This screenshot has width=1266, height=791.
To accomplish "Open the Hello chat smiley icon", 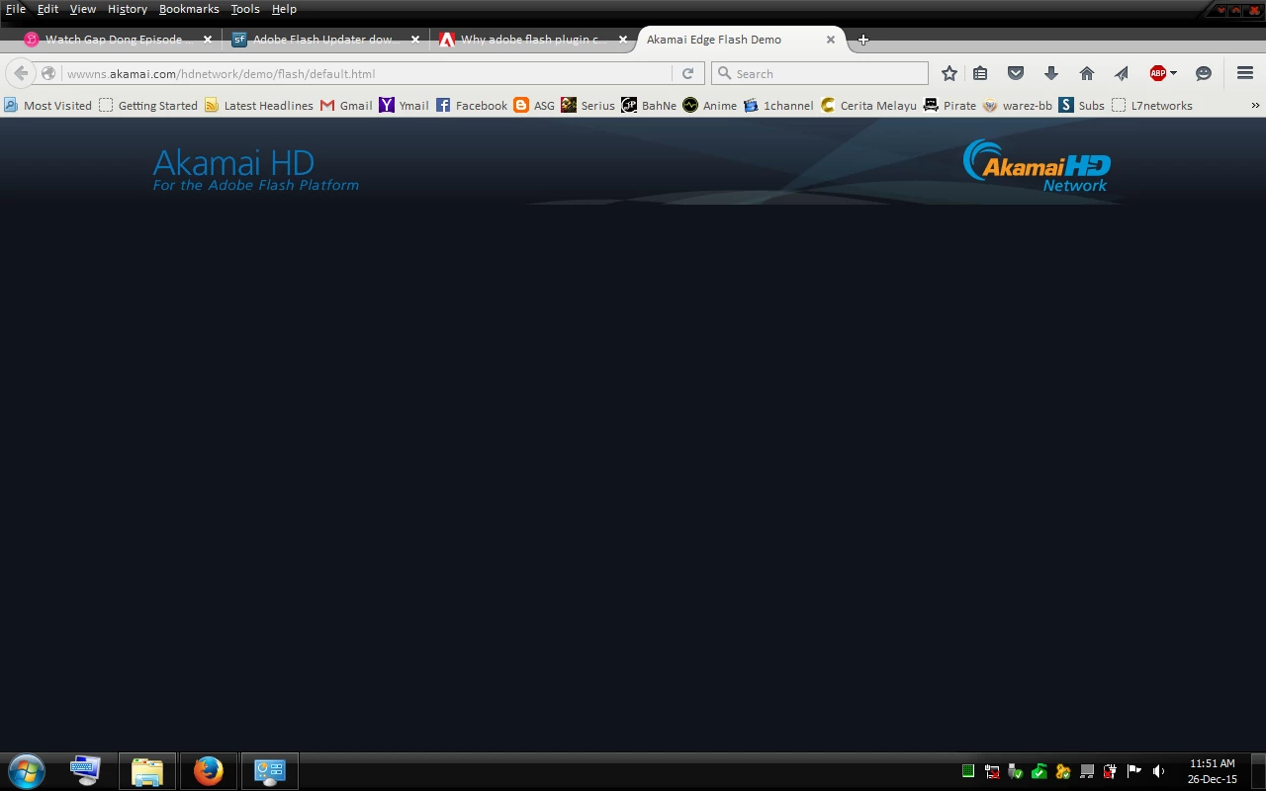I will coord(1204,73).
